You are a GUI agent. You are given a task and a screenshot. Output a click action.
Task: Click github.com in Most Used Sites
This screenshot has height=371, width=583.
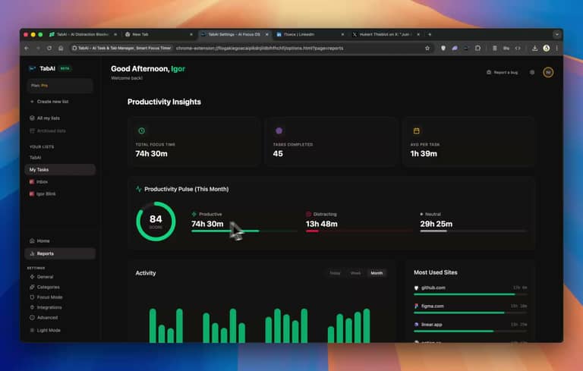[x=433, y=288]
